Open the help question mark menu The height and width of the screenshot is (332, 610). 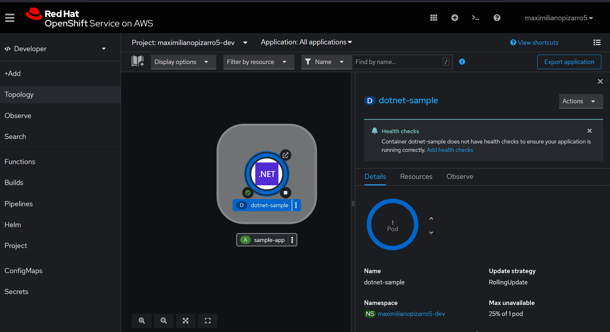coord(497,18)
